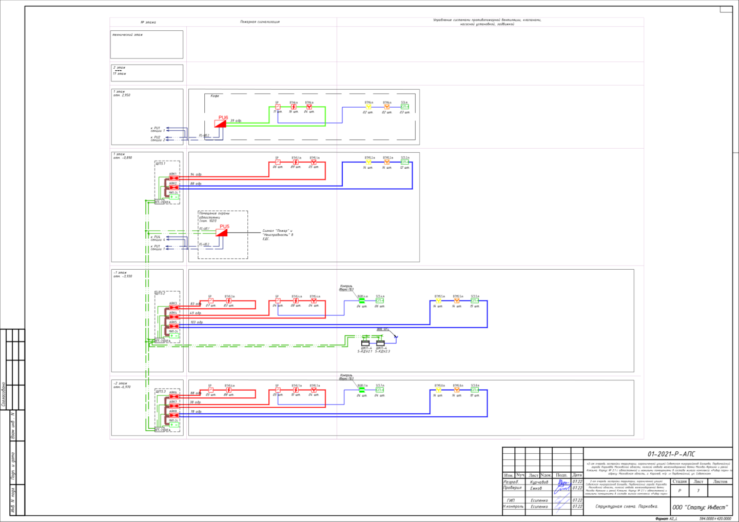Click the red PU6 panel symbol in Кафе
This screenshot has width=739, height=522.
point(220,124)
